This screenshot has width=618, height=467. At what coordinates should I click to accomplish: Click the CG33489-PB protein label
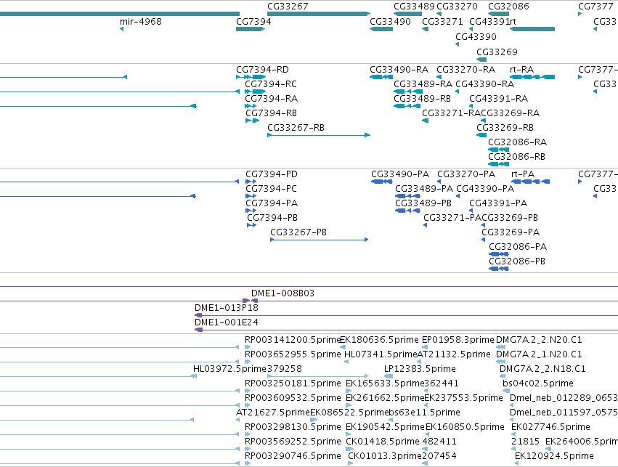(x=423, y=203)
